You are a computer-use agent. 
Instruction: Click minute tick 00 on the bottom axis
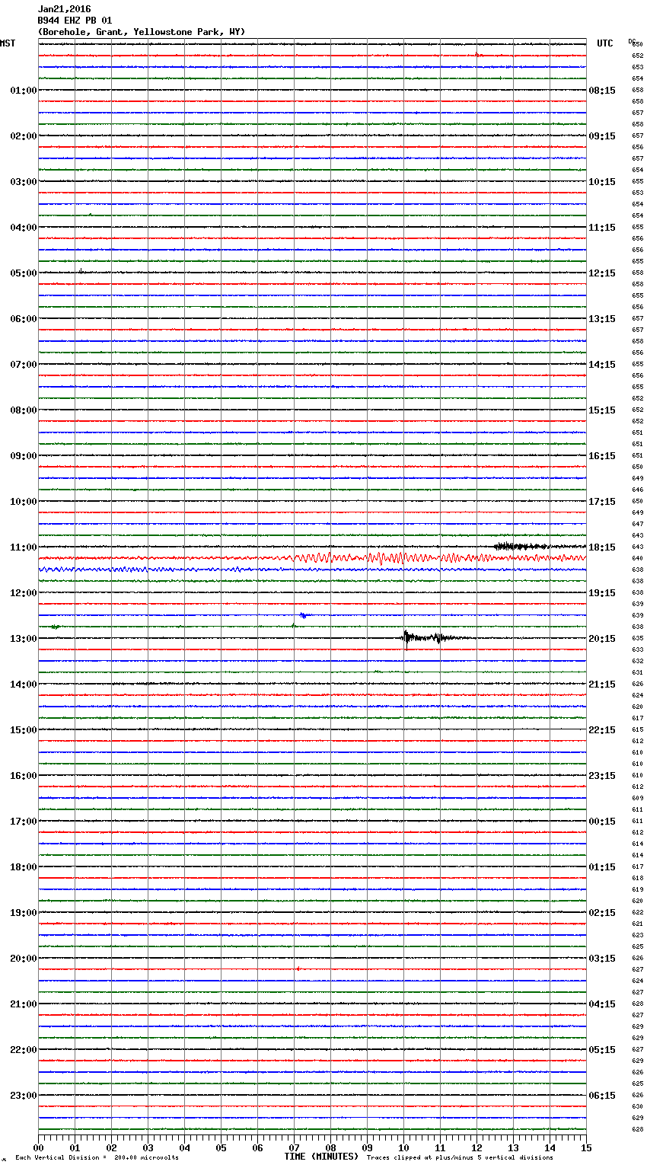[38, 1147]
